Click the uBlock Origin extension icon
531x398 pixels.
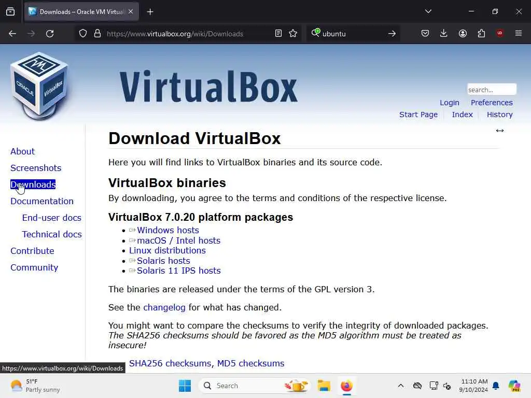[x=500, y=33]
